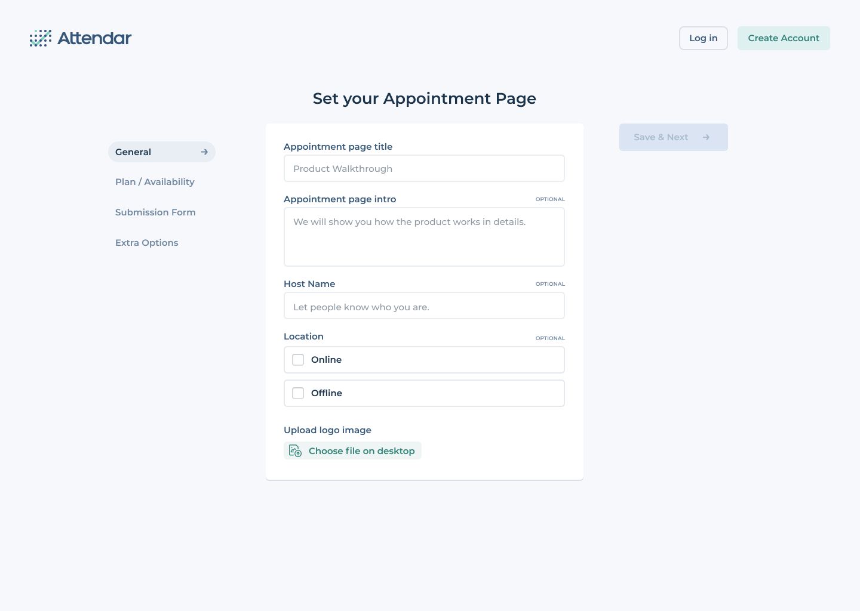The width and height of the screenshot is (860, 611).
Task: Open the Plan / Availability section
Action: pos(155,182)
